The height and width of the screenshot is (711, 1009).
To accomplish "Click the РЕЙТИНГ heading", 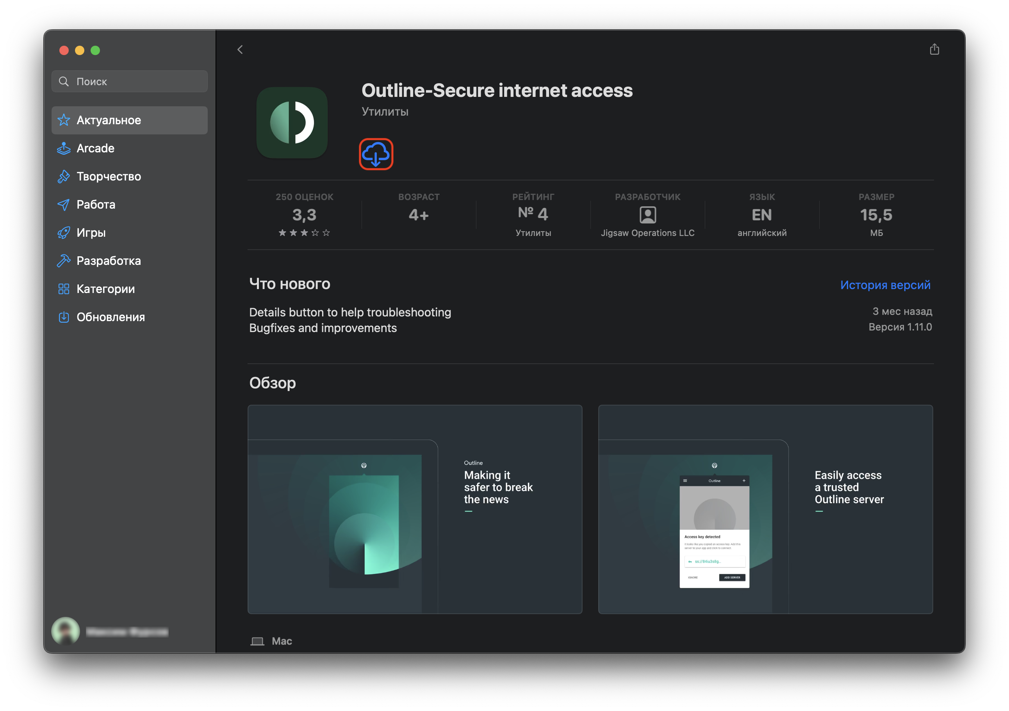I will [x=533, y=197].
